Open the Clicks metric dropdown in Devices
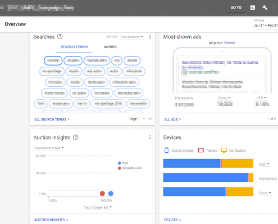278x224 pixels. click(265, 193)
